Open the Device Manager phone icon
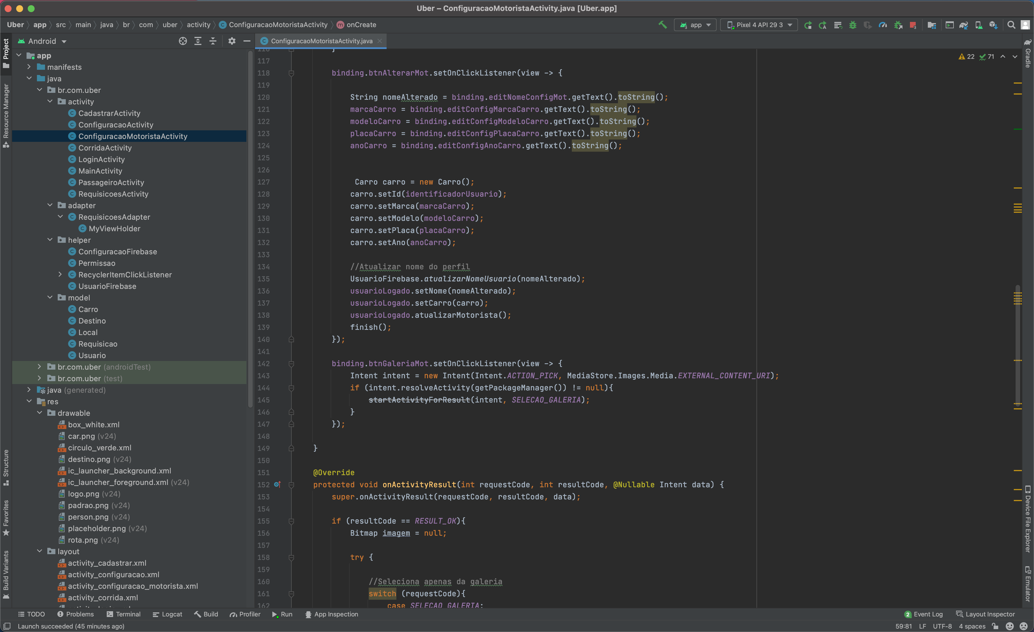Viewport: 1034px width, 632px height. click(979, 25)
